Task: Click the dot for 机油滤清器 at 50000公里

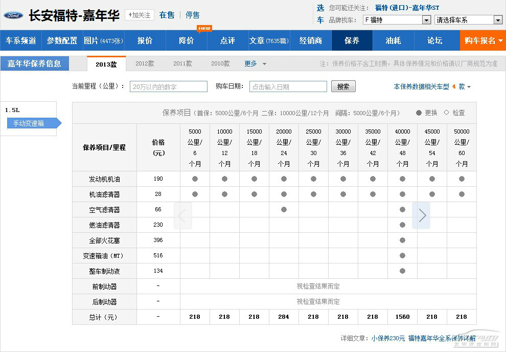Action: [462, 194]
